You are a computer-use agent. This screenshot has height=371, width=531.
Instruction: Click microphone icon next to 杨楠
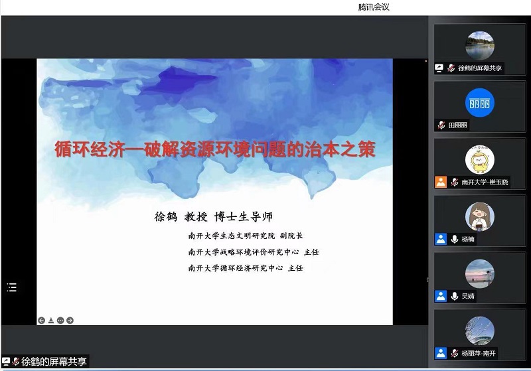454,239
